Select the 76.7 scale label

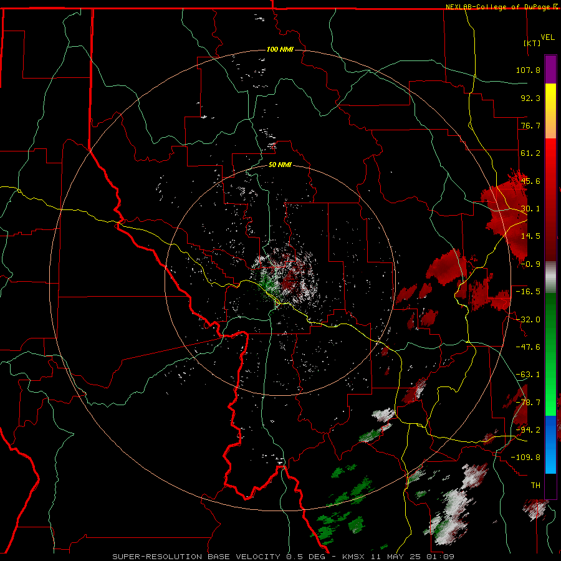tap(530, 125)
